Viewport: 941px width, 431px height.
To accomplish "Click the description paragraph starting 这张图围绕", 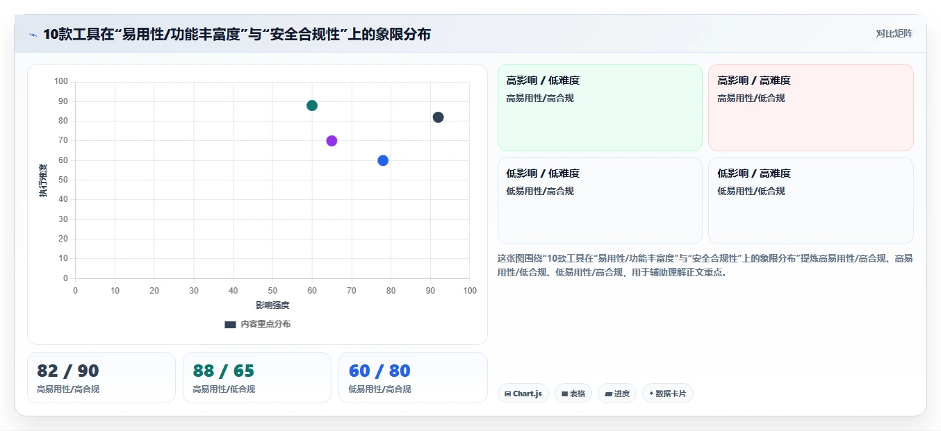I will [x=705, y=265].
